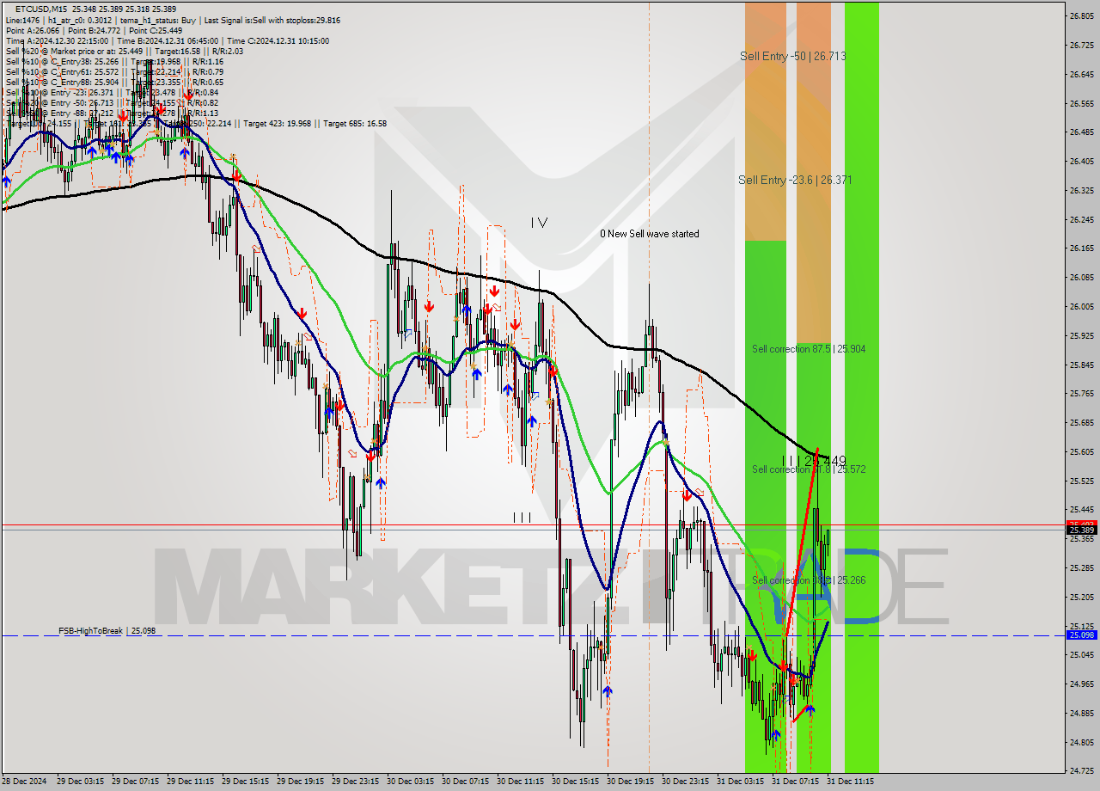
Task: Click '30 Dec 23:15' on the time axis
Action: pos(684,782)
